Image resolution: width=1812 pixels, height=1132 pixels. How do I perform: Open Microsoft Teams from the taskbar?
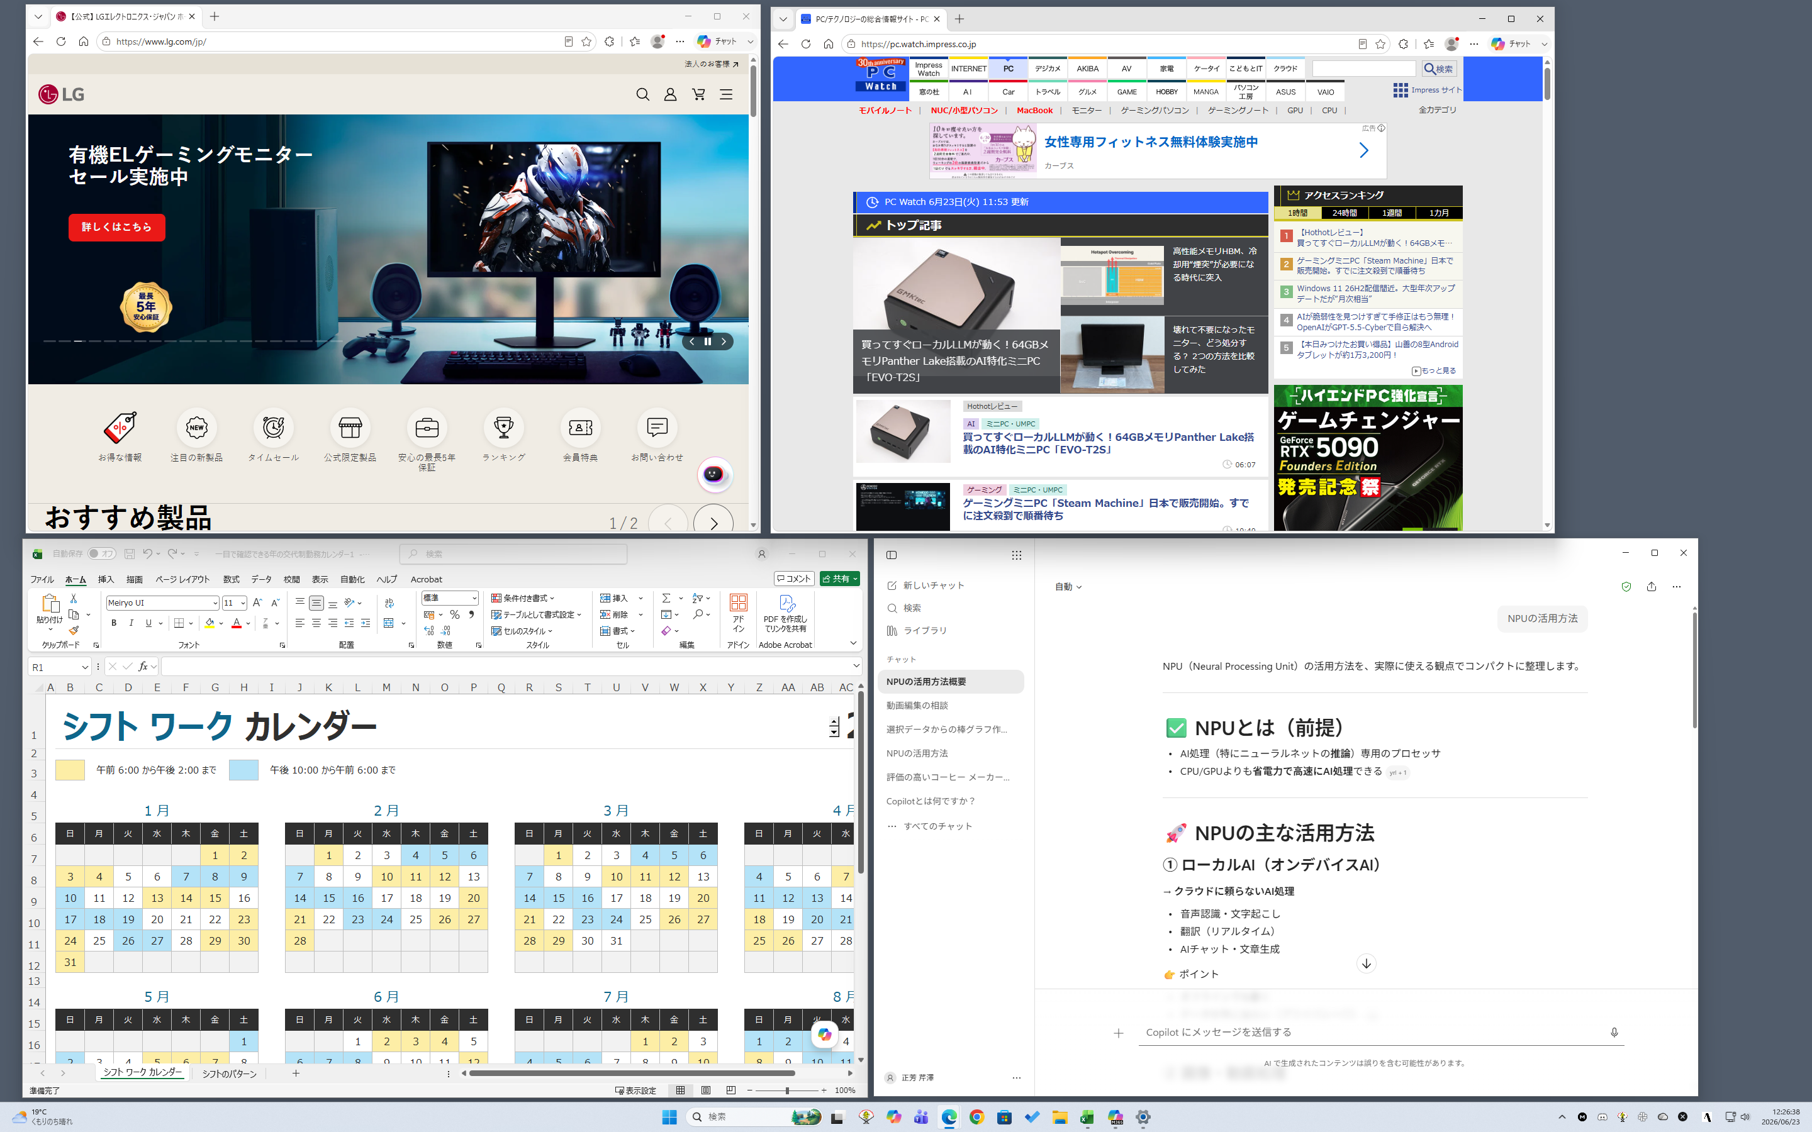click(921, 1117)
